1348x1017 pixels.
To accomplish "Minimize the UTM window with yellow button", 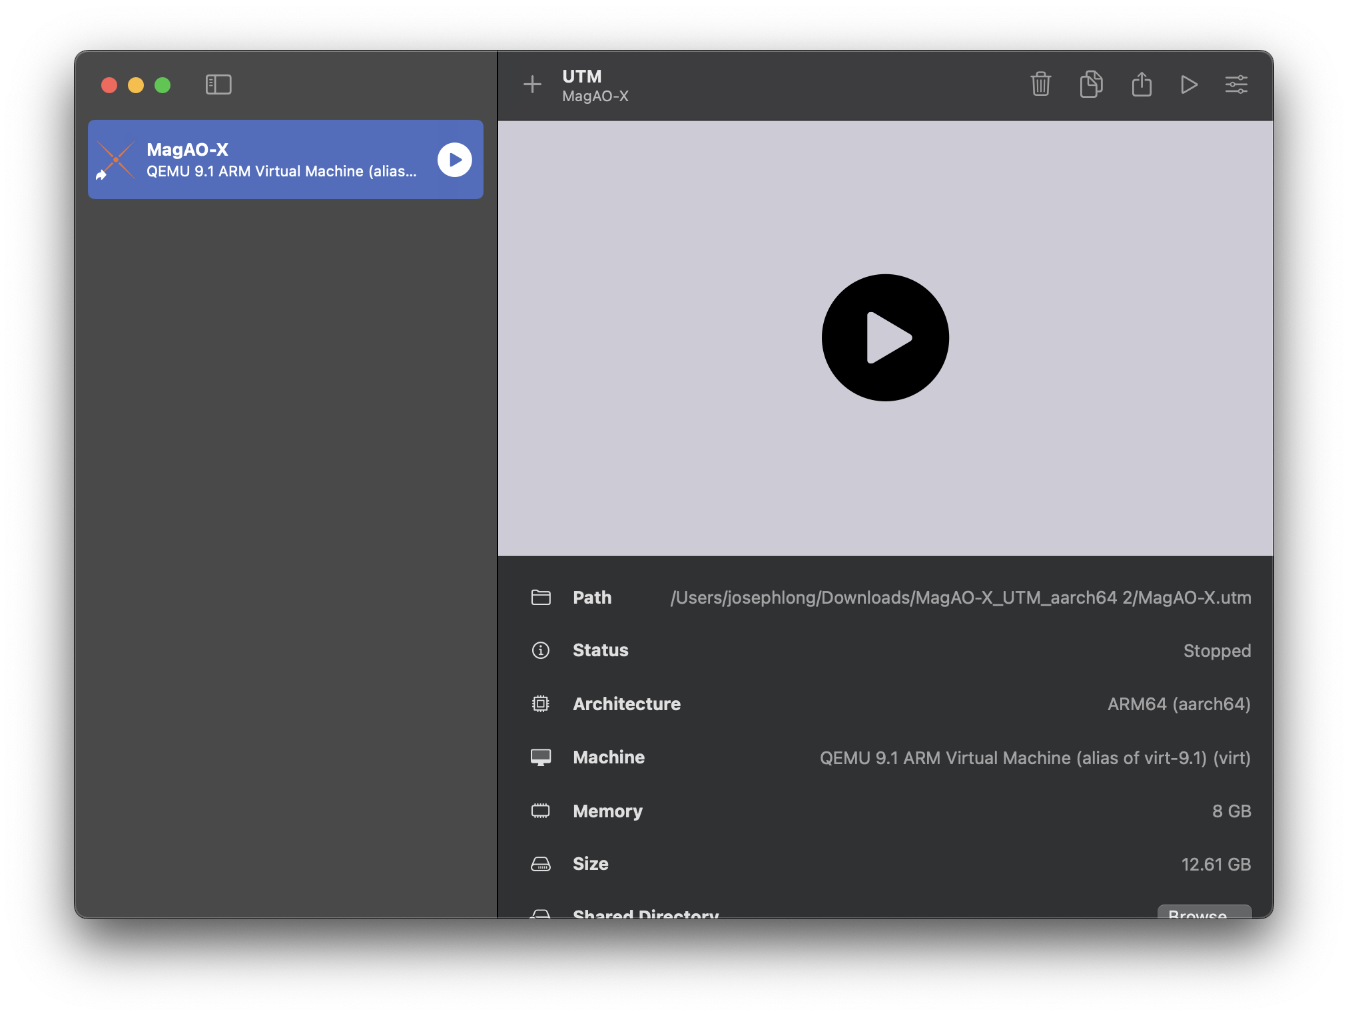I will click(136, 85).
